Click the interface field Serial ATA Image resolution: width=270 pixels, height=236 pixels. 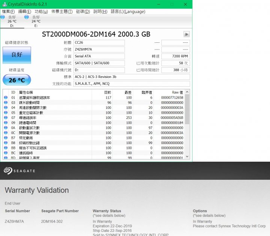[99, 56]
